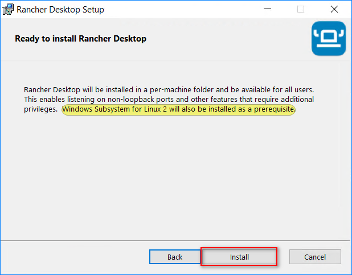Click the Rancher Desktop logo icon

tap(329, 38)
